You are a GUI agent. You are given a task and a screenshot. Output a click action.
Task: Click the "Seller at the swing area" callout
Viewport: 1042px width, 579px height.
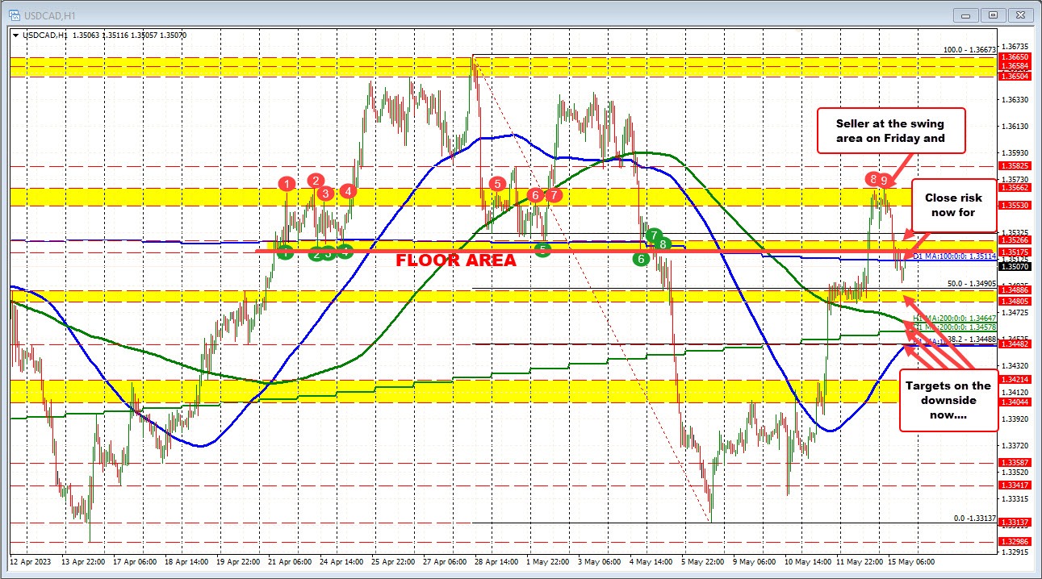[x=890, y=130]
